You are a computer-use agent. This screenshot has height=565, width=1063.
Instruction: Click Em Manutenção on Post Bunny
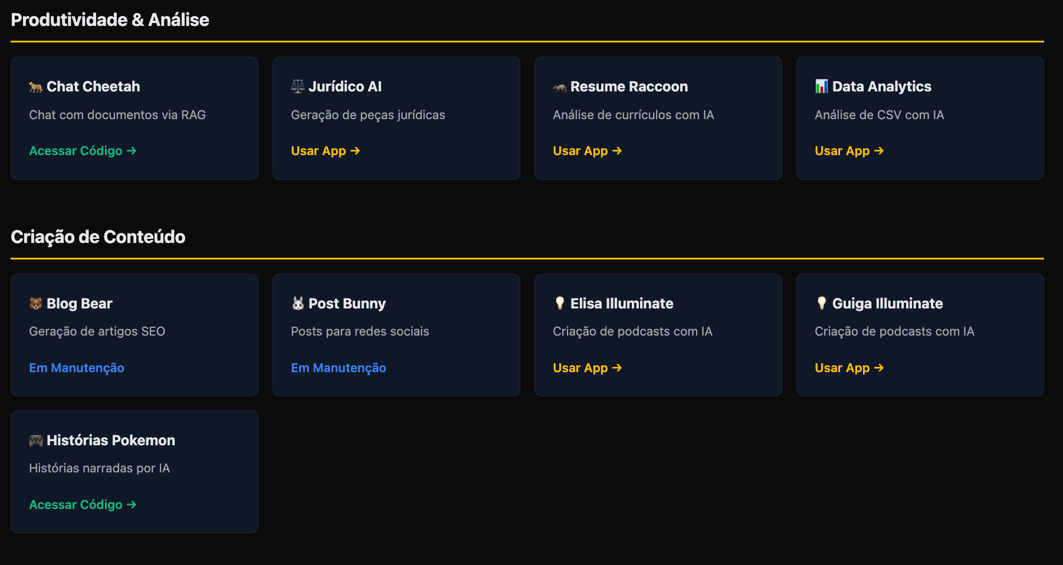(x=338, y=367)
